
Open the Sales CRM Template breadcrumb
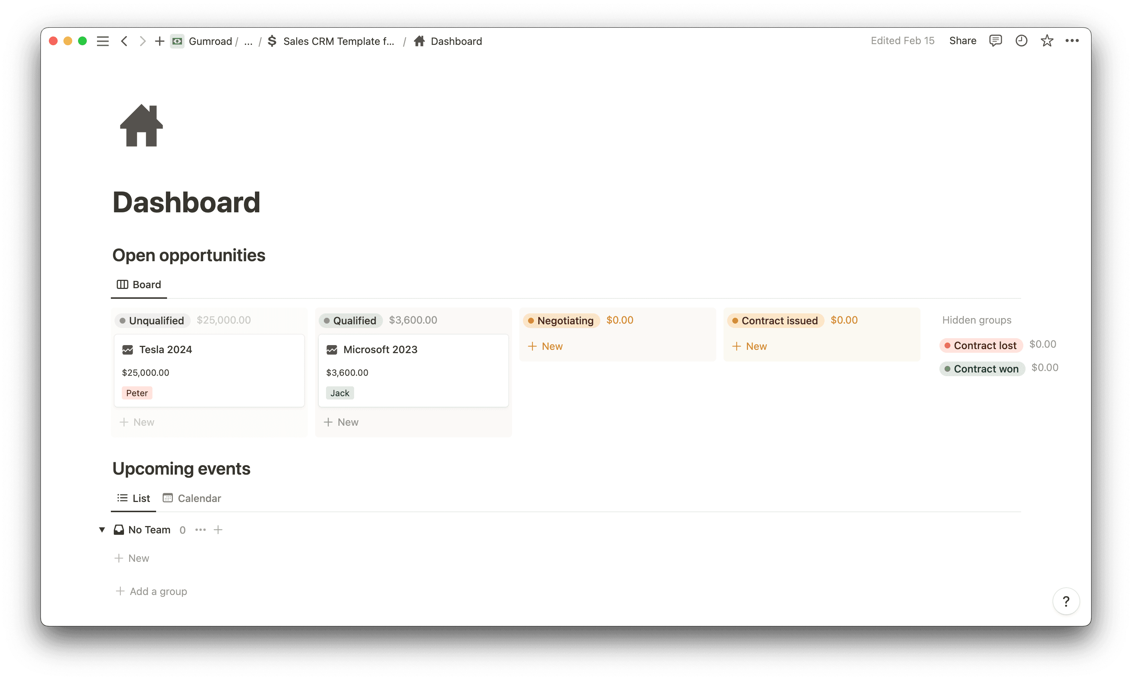pos(338,41)
